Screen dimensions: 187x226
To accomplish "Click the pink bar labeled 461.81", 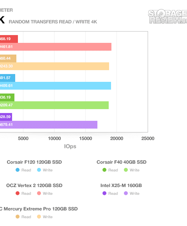I will click(56, 47).
